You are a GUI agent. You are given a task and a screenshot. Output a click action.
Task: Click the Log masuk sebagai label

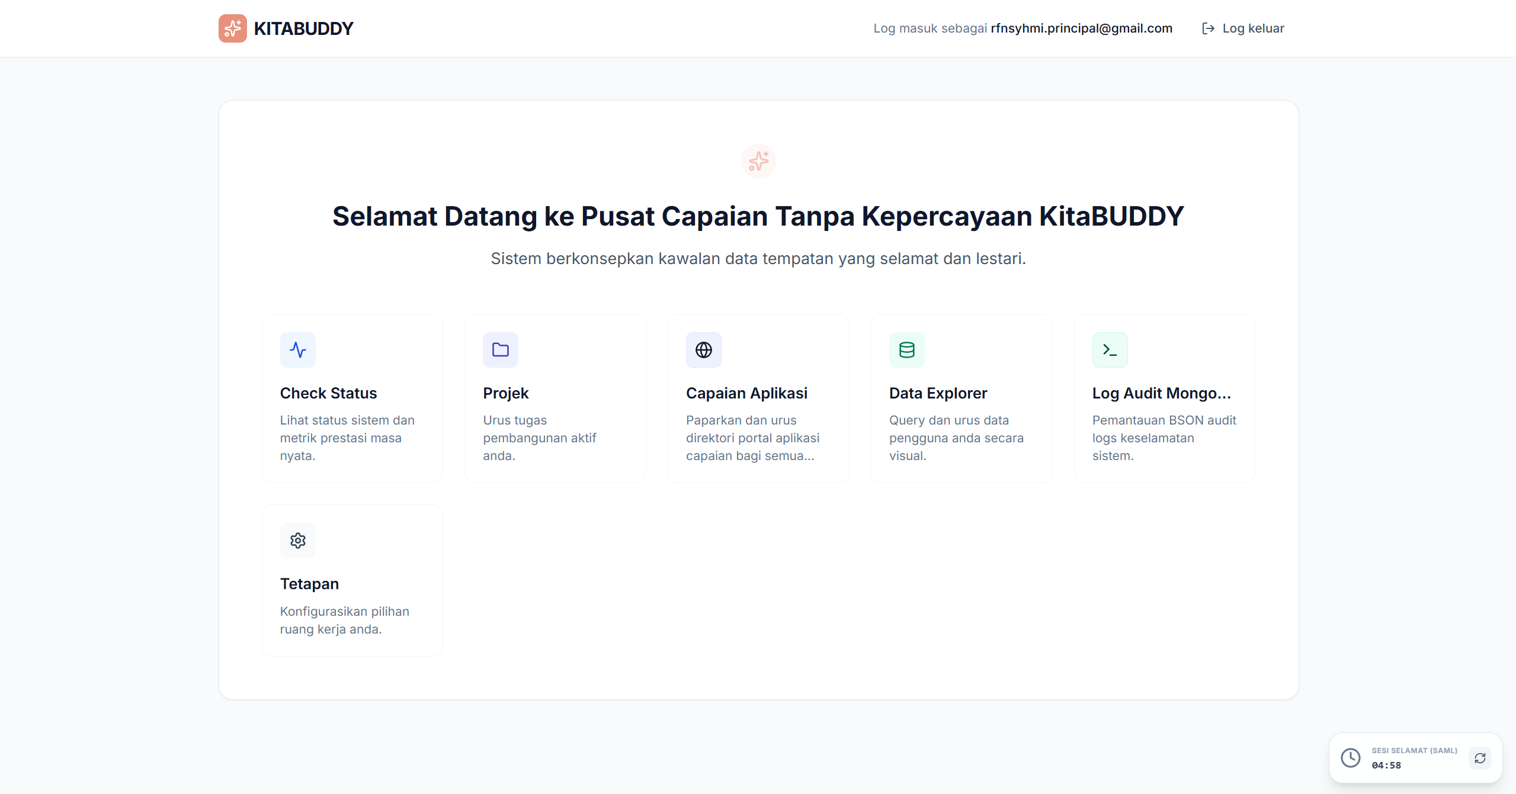pos(930,28)
